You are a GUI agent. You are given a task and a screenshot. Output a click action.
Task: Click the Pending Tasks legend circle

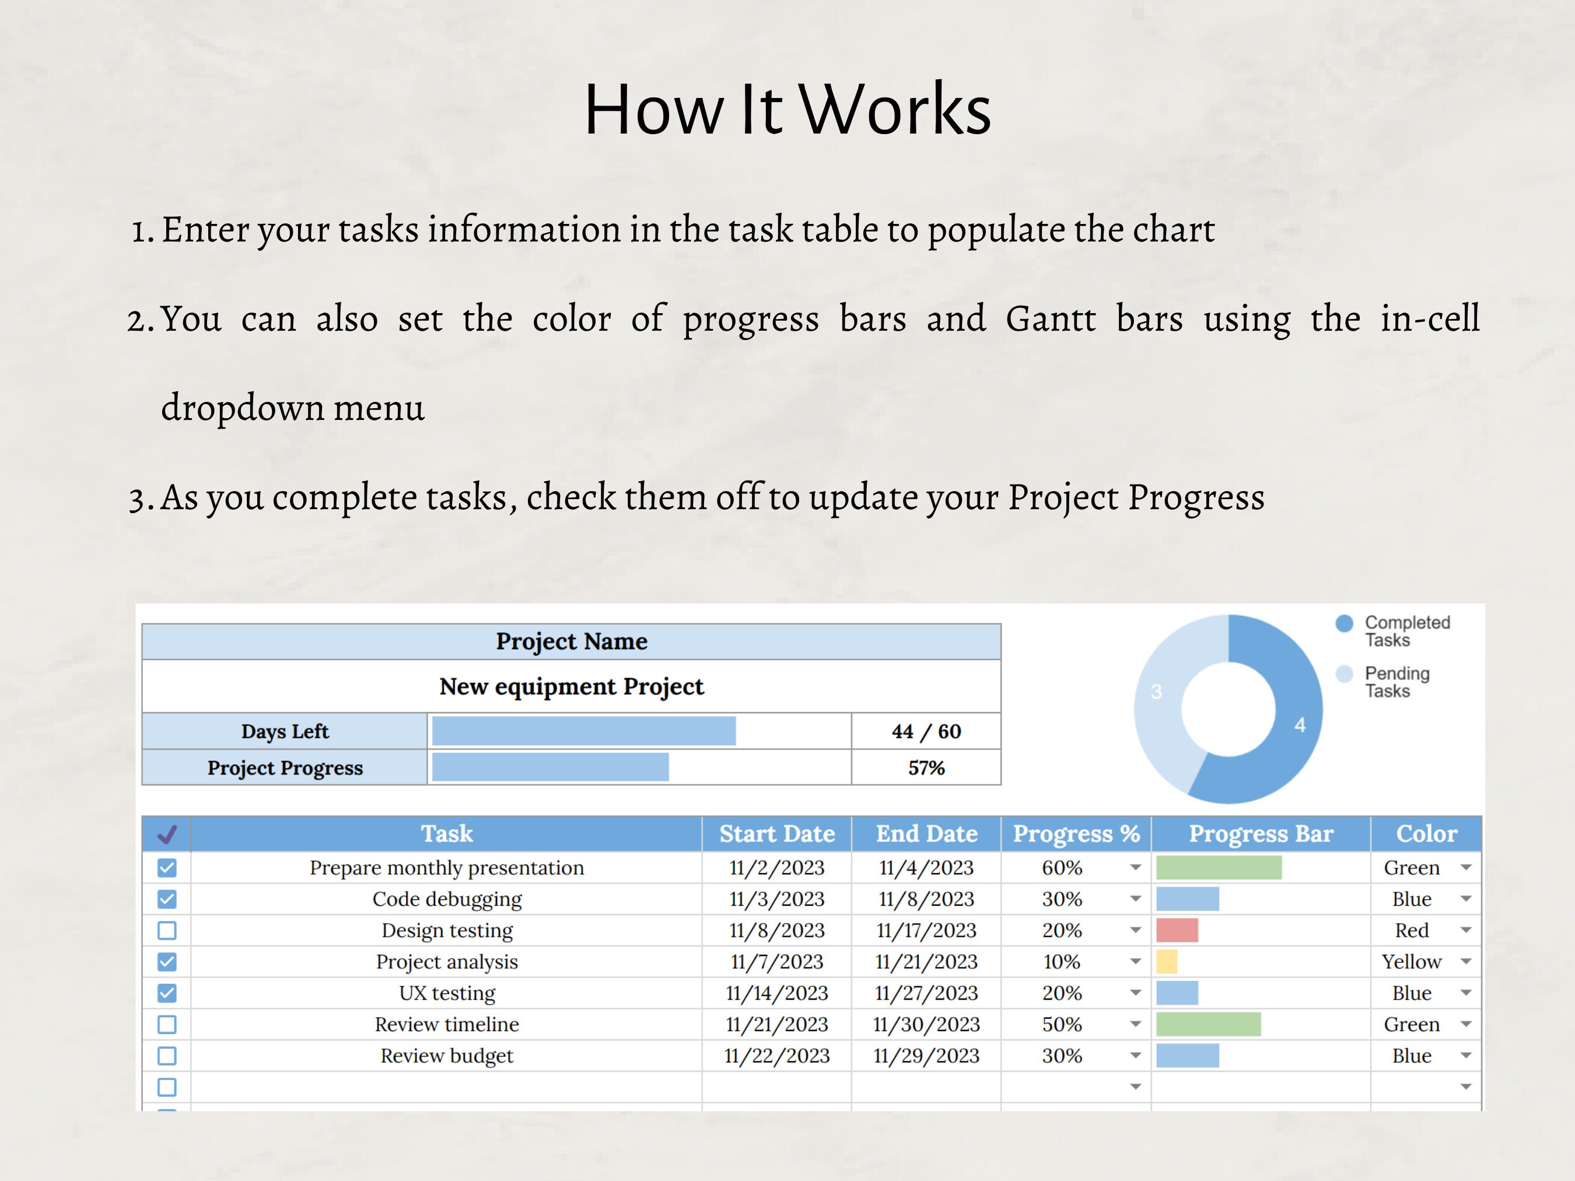coord(1345,675)
